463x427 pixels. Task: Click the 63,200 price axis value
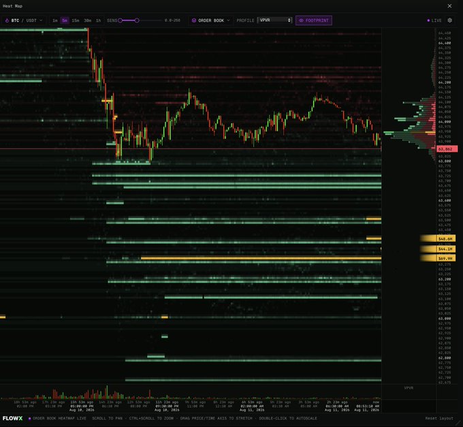click(445, 279)
